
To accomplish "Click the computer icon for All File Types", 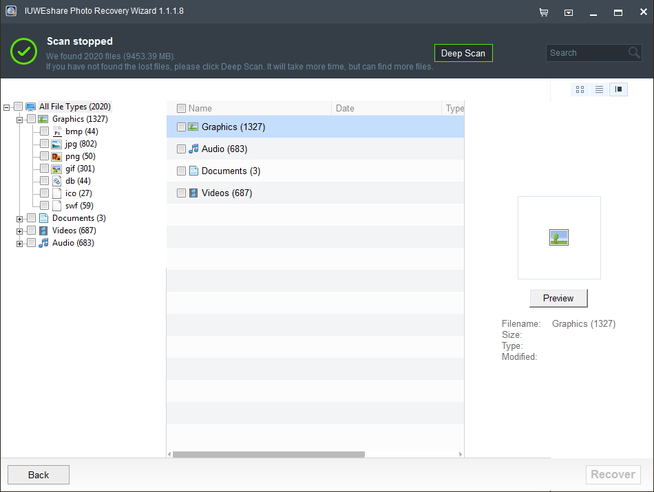I will 30,107.
